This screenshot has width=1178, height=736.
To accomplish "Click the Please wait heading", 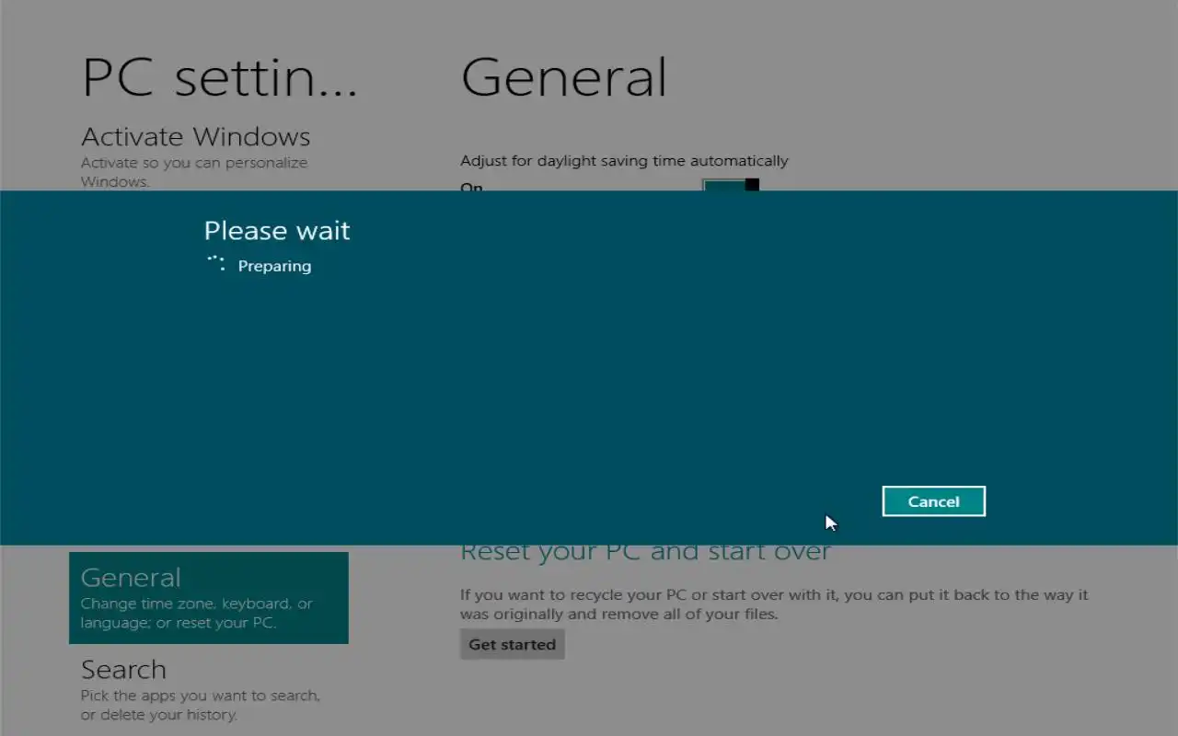I will [277, 230].
